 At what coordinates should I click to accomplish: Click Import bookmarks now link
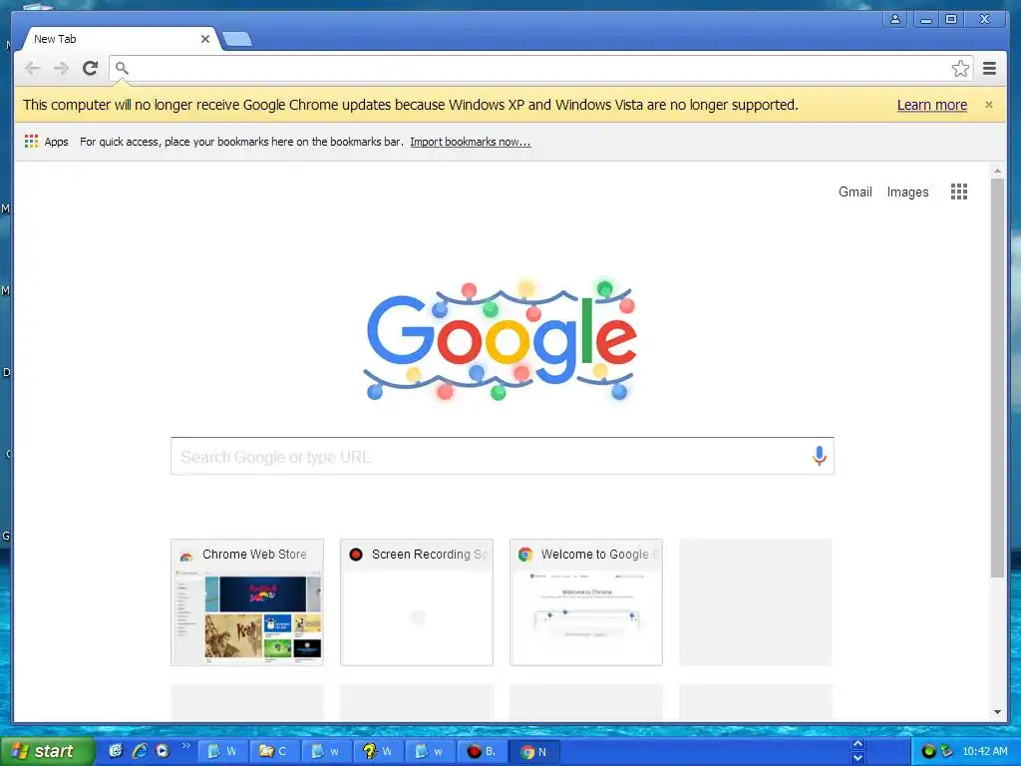(471, 142)
